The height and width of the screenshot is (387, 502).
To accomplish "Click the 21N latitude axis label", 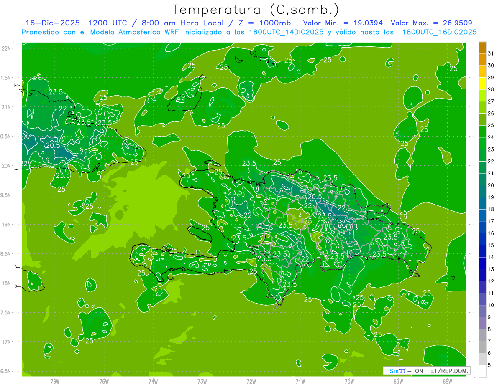I will click(x=7, y=107).
